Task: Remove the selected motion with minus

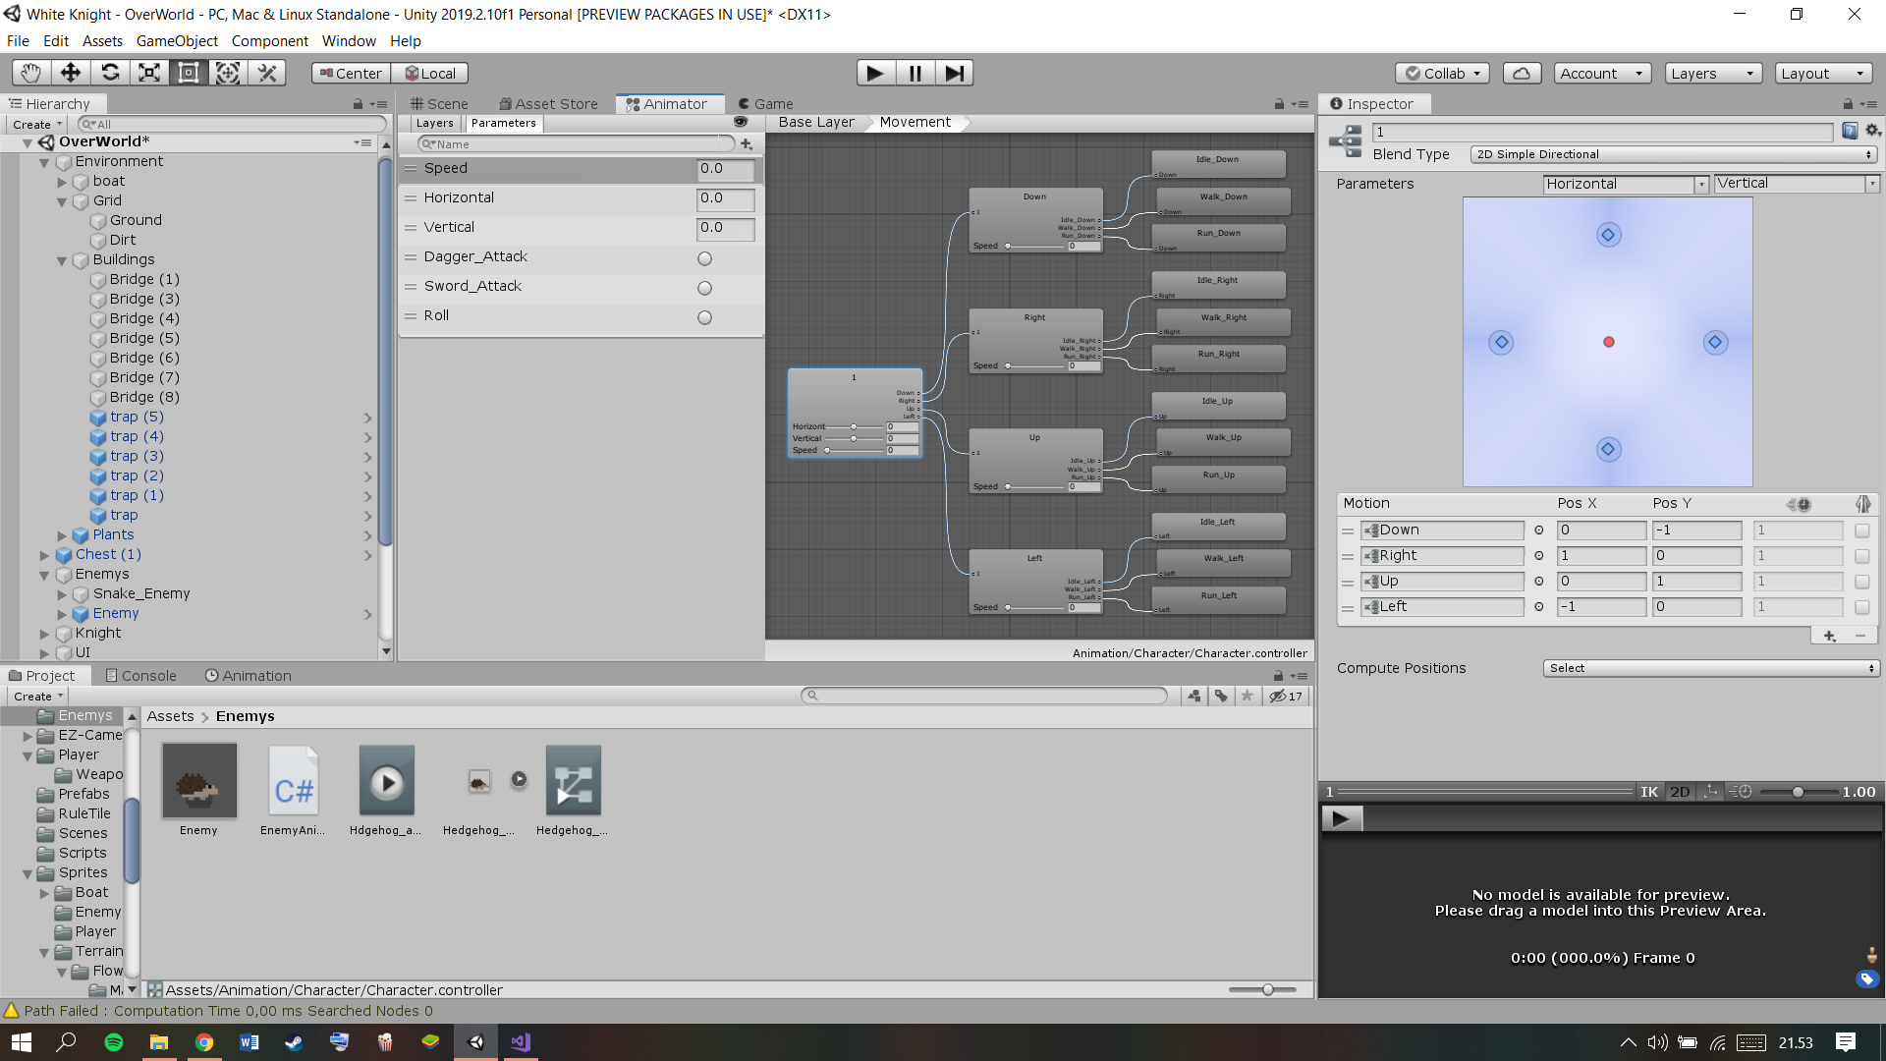Action: pyautogui.click(x=1860, y=636)
